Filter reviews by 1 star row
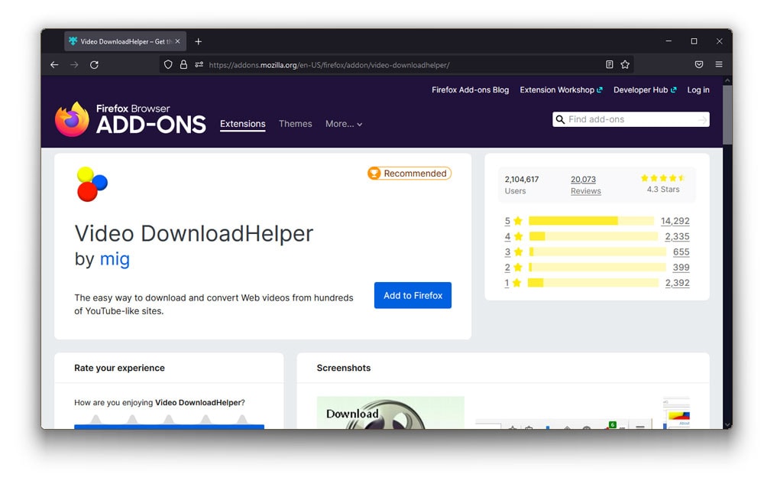Image resolution: width=764 pixels, height=484 pixels. coord(597,283)
